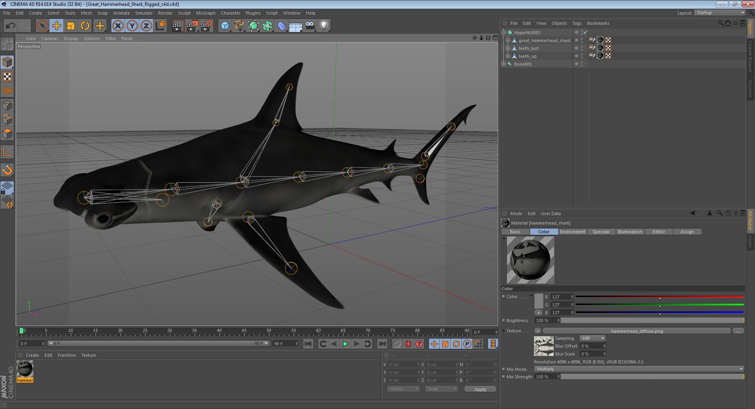The width and height of the screenshot is (755, 409).
Task: Toggle X axis lock
Action: pos(118,26)
